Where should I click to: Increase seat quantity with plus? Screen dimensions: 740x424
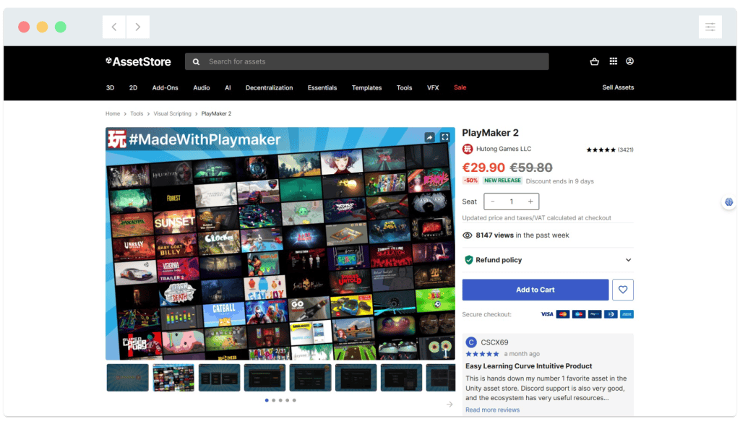click(x=530, y=202)
